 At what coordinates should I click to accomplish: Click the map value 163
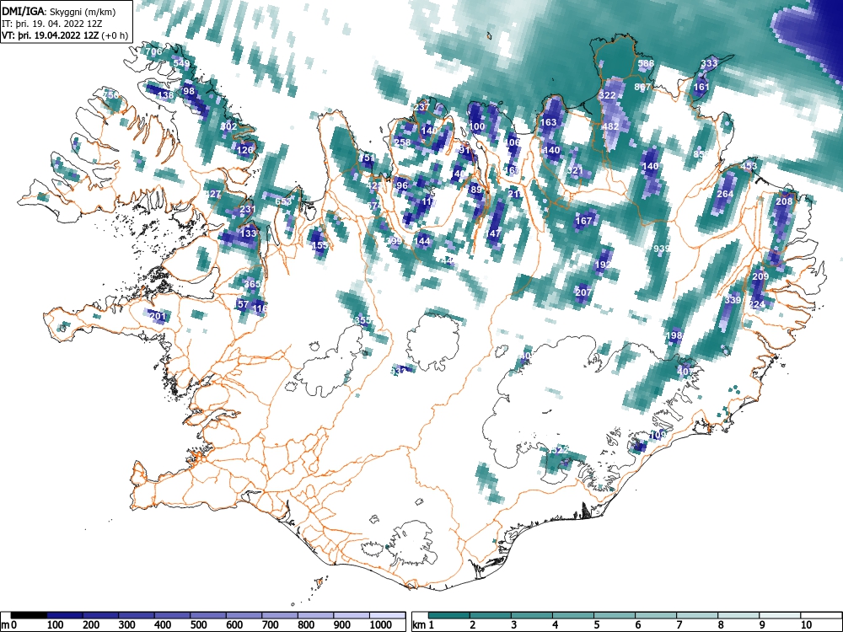click(548, 122)
